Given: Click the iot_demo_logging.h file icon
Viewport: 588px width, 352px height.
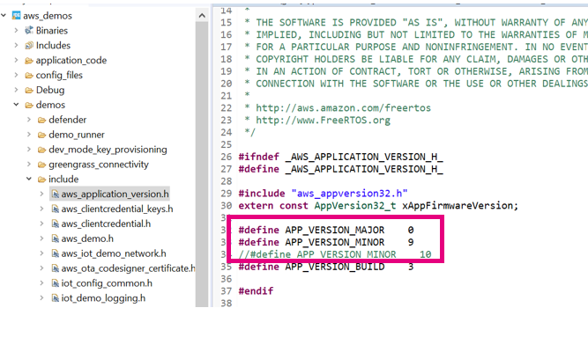Looking at the screenshot, I should coord(56,298).
